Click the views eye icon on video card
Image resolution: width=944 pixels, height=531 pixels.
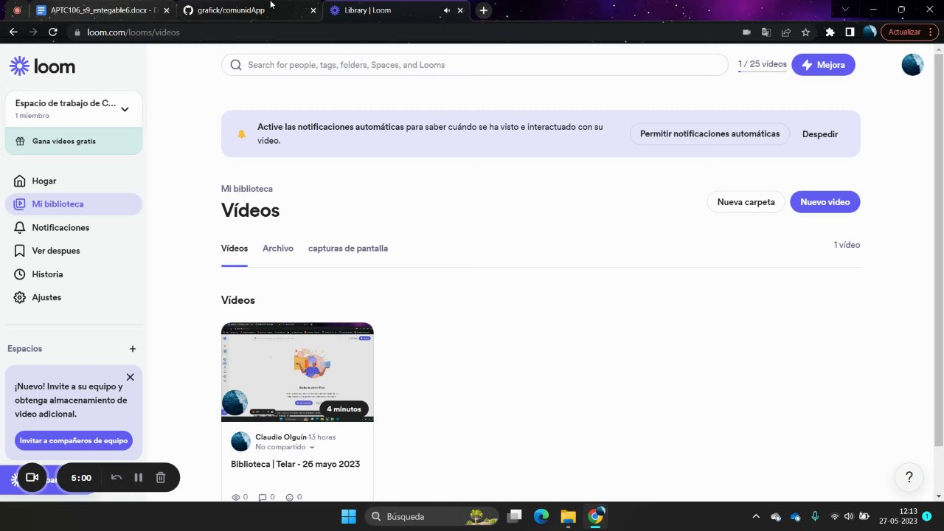coord(236,497)
